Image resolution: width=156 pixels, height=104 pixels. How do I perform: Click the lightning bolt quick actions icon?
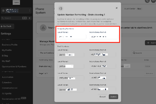[30, 18]
